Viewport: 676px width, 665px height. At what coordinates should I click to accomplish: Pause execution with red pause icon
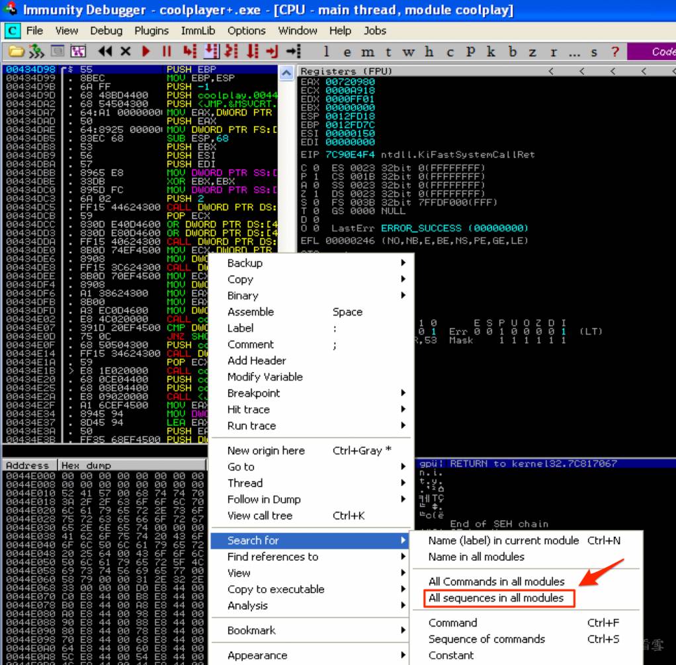pos(167,52)
